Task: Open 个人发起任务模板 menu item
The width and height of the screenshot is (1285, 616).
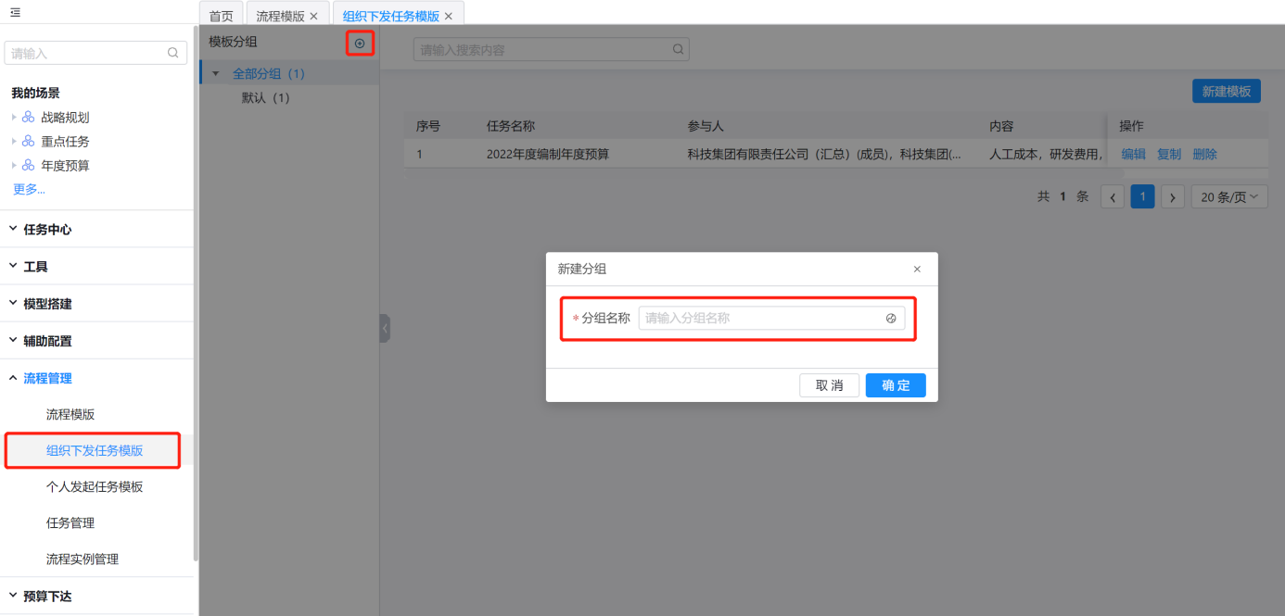Action: click(x=95, y=486)
